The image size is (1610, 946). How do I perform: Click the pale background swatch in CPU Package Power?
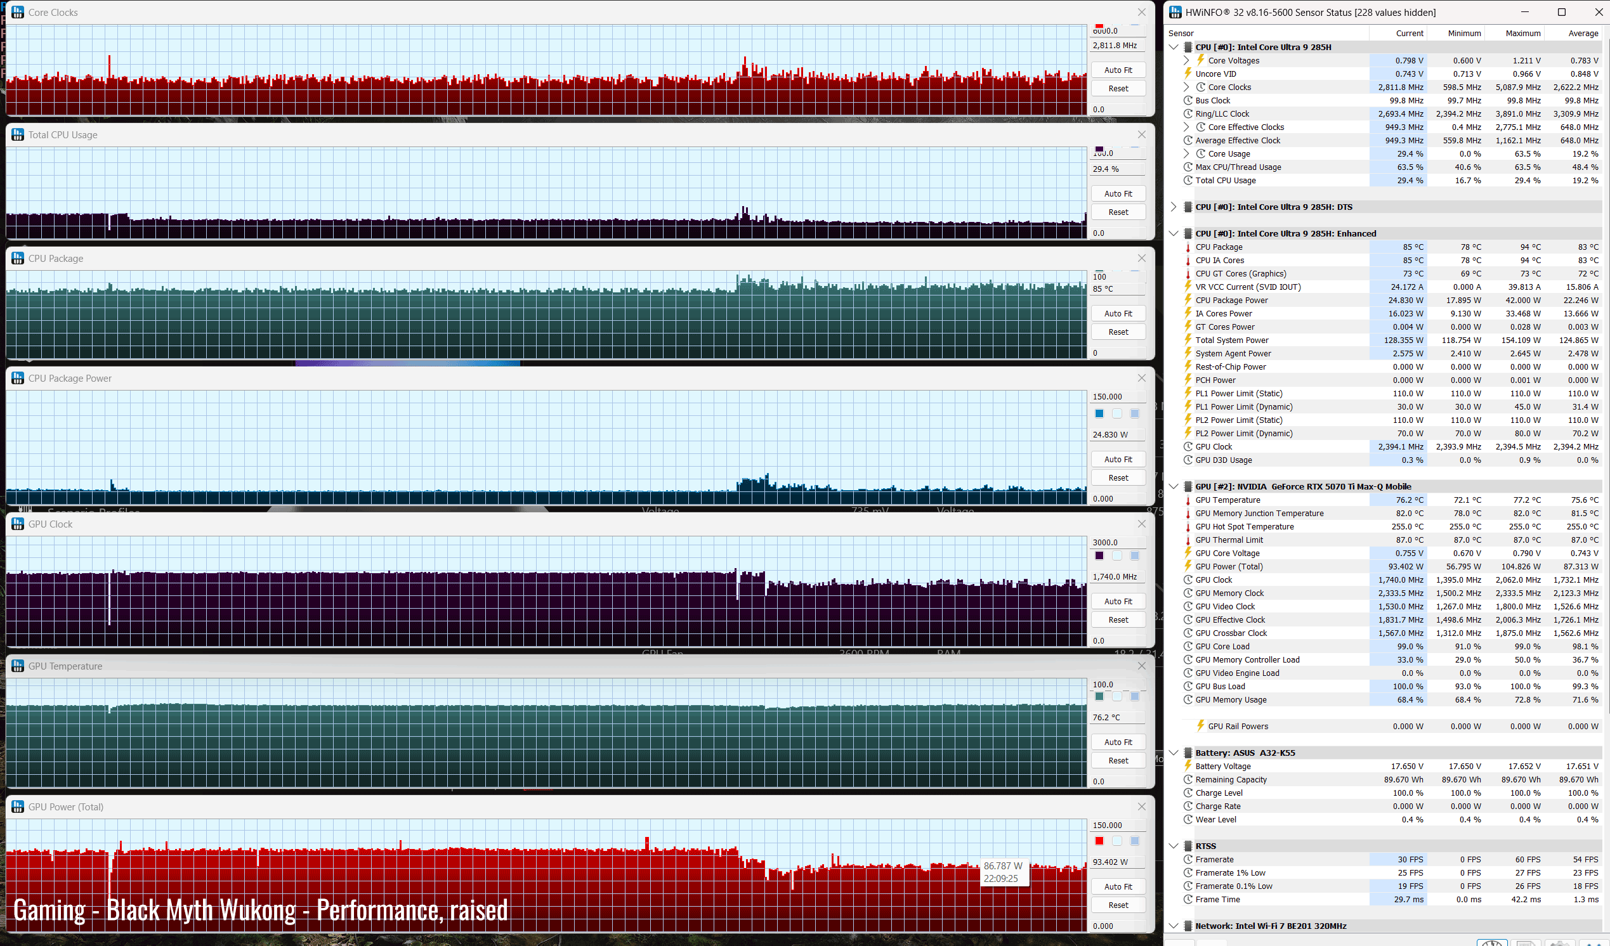click(1116, 414)
